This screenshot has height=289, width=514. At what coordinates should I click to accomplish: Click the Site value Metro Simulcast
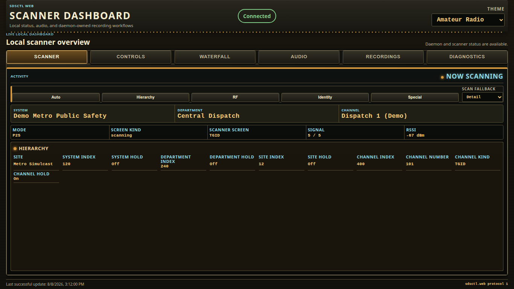(x=33, y=164)
